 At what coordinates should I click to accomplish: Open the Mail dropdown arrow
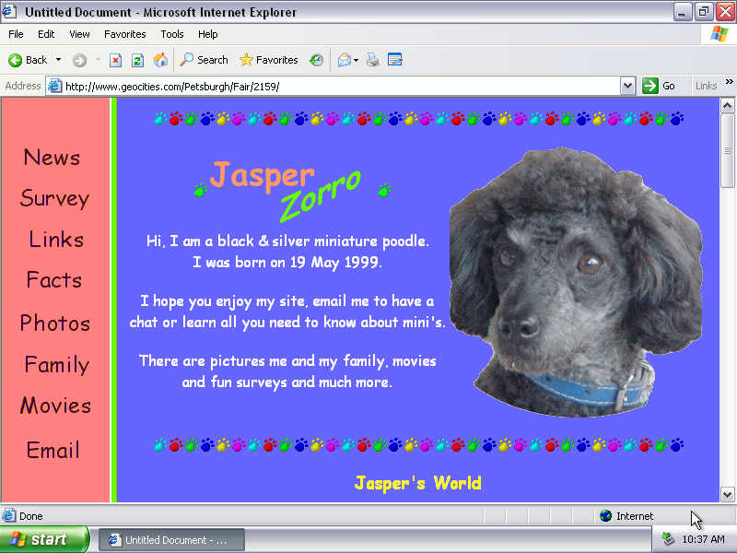coord(356,60)
